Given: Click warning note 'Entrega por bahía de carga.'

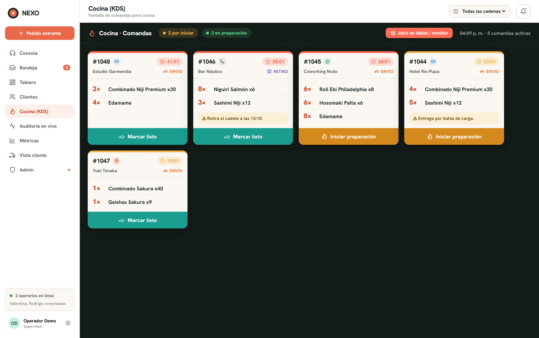Looking at the screenshot, I should (454, 118).
